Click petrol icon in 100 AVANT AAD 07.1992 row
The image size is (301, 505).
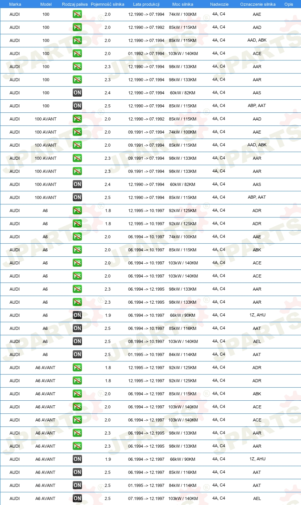tap(77, 119)
